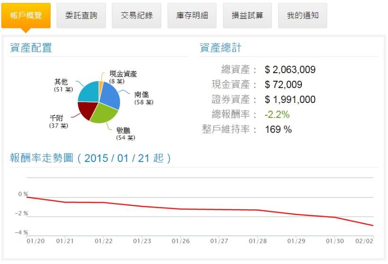Viewport: 388px width, 264px height.
Task: Click the 資產總計 section heading
Action: pos(220,48)
